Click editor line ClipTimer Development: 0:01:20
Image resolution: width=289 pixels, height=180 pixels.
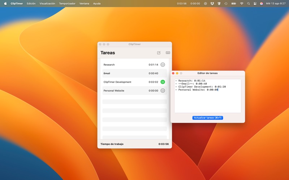pos(200,87)
